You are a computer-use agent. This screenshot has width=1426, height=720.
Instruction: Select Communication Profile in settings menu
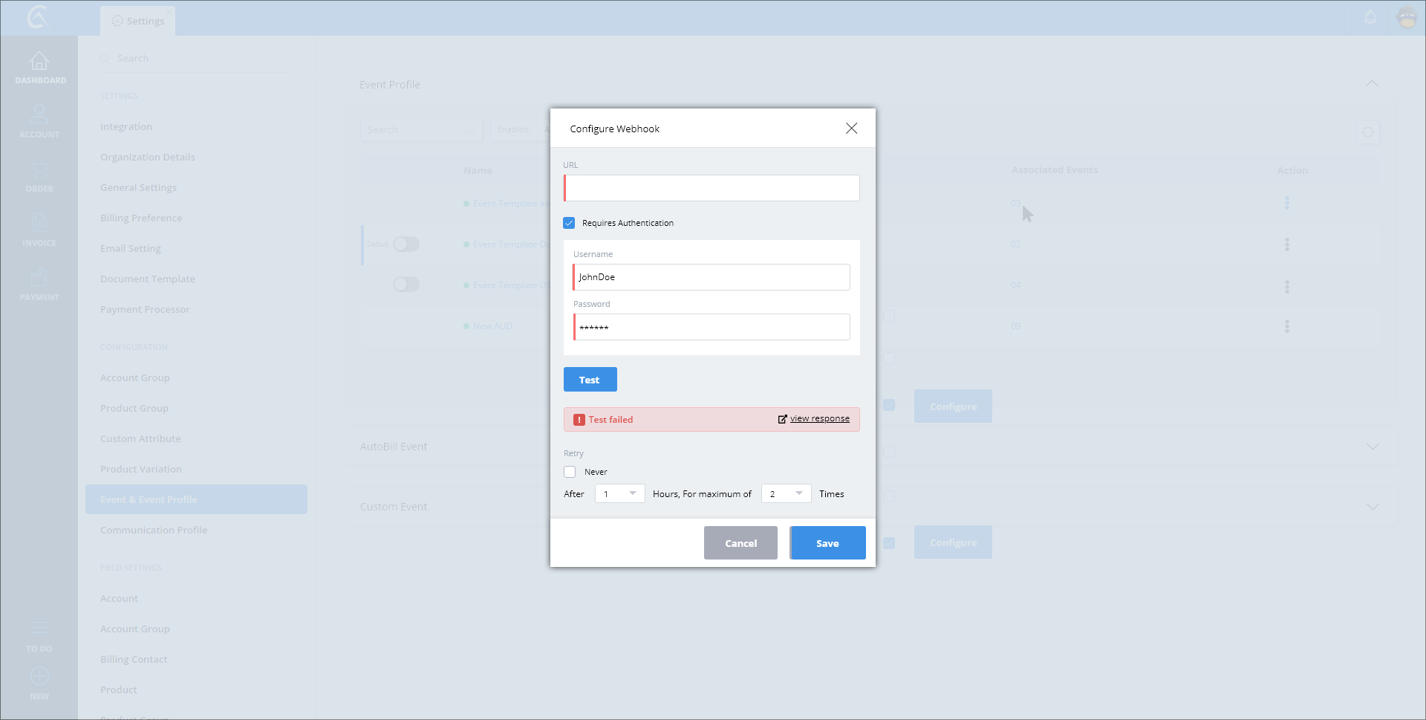[154, 530]
